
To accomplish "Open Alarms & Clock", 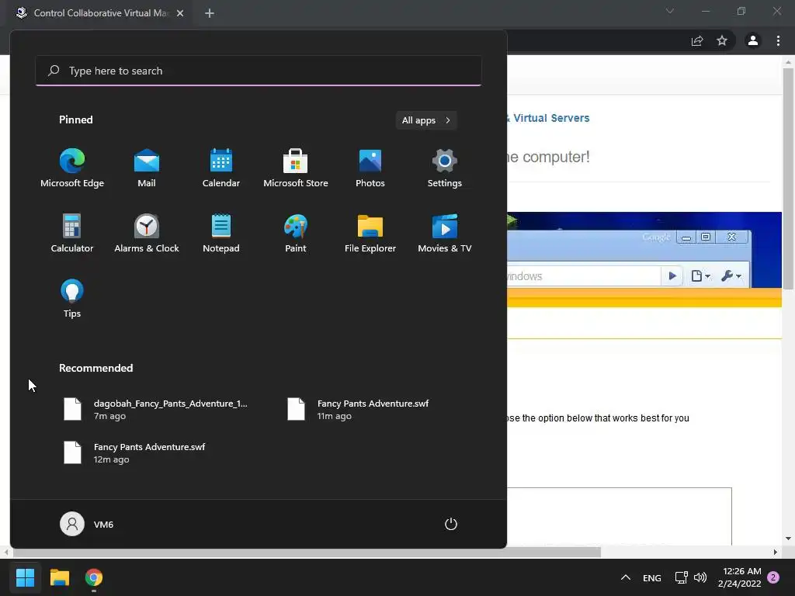I will pos(147,233).
